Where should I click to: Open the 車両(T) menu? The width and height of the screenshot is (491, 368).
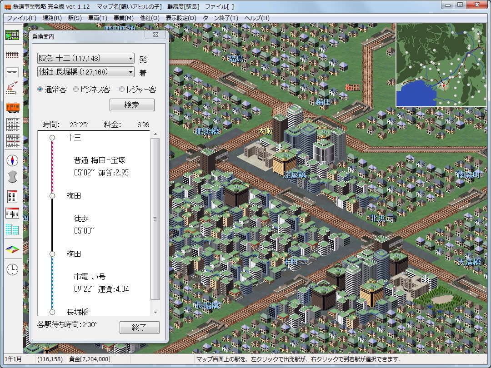(98, 18)
